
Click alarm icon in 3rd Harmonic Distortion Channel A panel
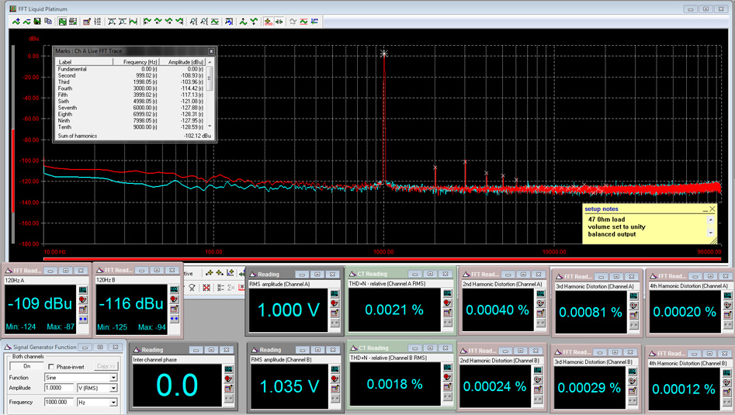pyautogui.click(x=633, y=306)
